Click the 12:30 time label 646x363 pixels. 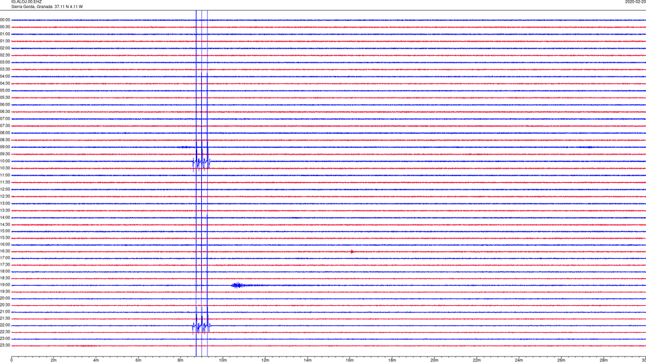tap(5, 196)
